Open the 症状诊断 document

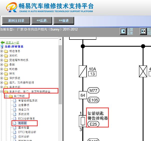pyautogui.click(x=24, y=136)
